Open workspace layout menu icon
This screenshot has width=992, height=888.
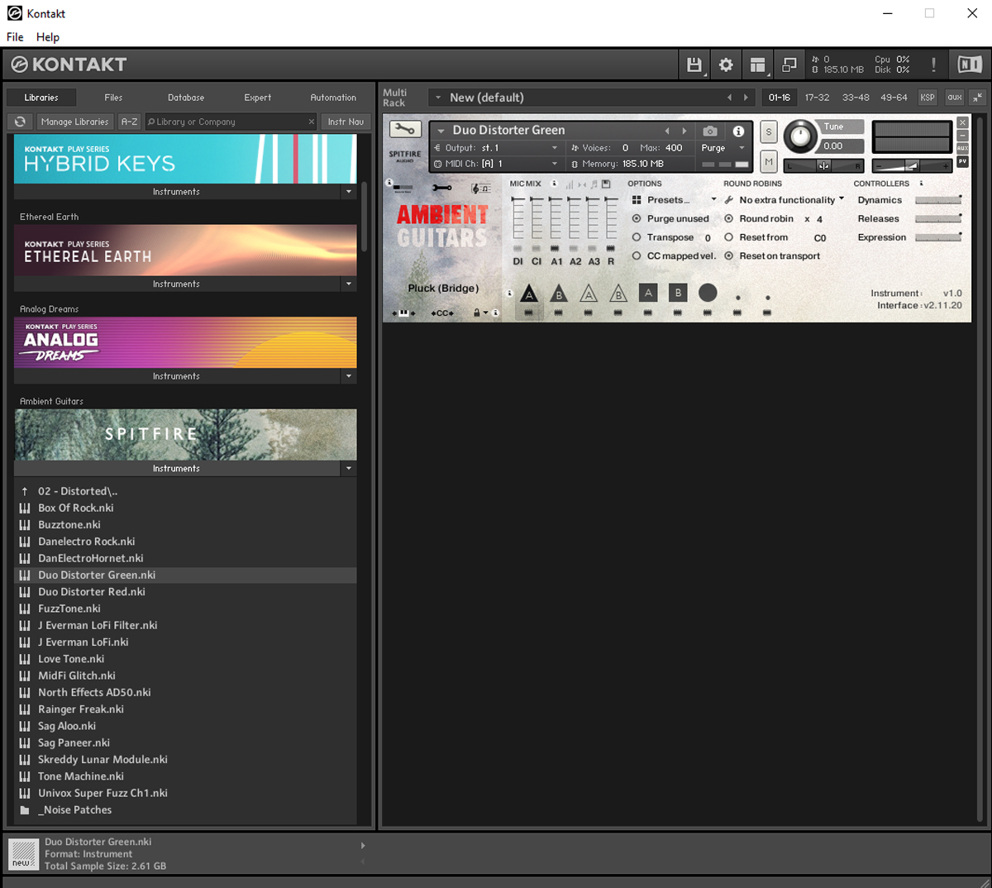(757, 64)
